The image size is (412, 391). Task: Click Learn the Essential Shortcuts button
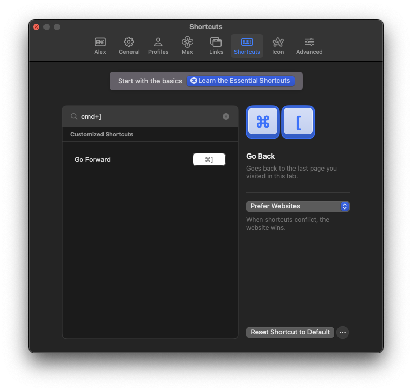241,81
